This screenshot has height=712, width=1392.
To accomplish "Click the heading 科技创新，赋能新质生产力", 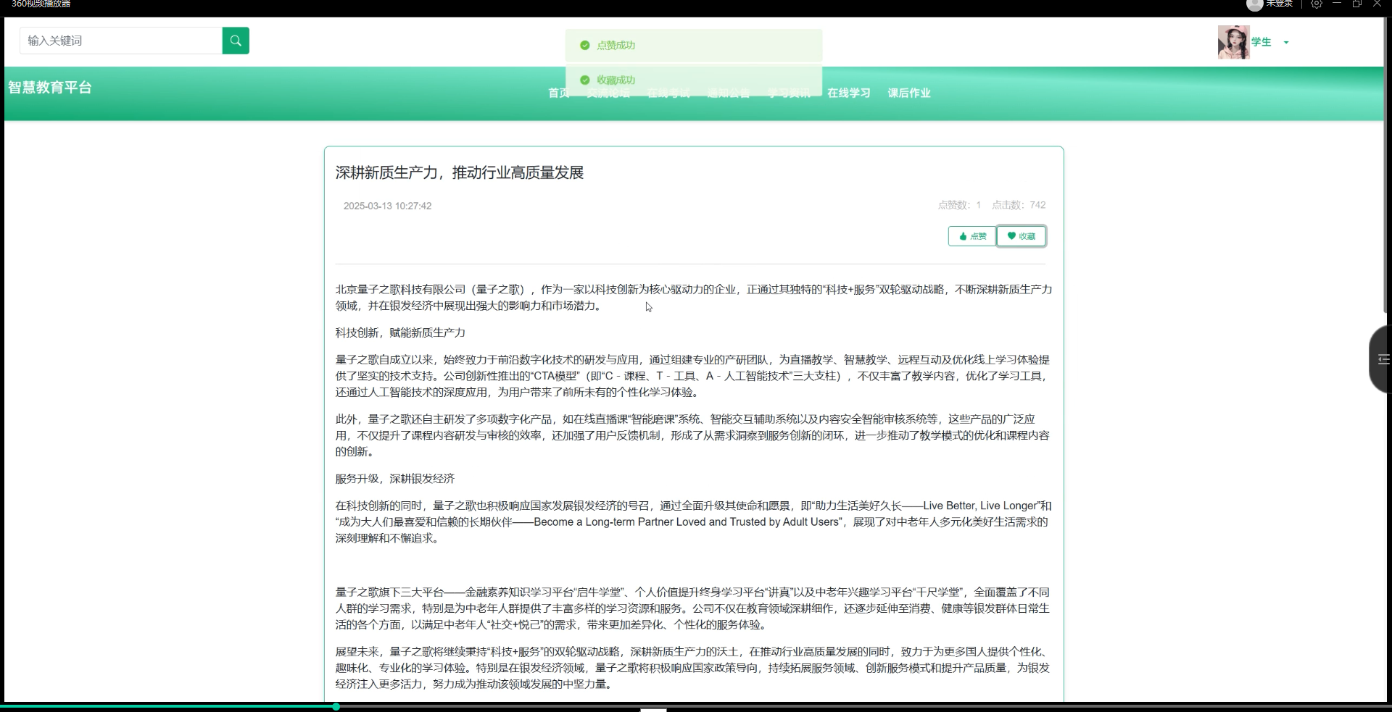I will pyautogui.click(x=400, y=332).
